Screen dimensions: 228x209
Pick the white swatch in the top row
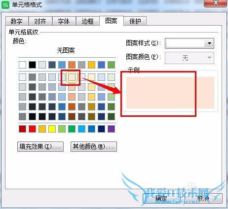[22, 65]
